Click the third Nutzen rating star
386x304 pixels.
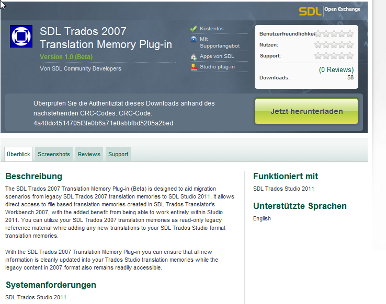click(x=334, y=45)
